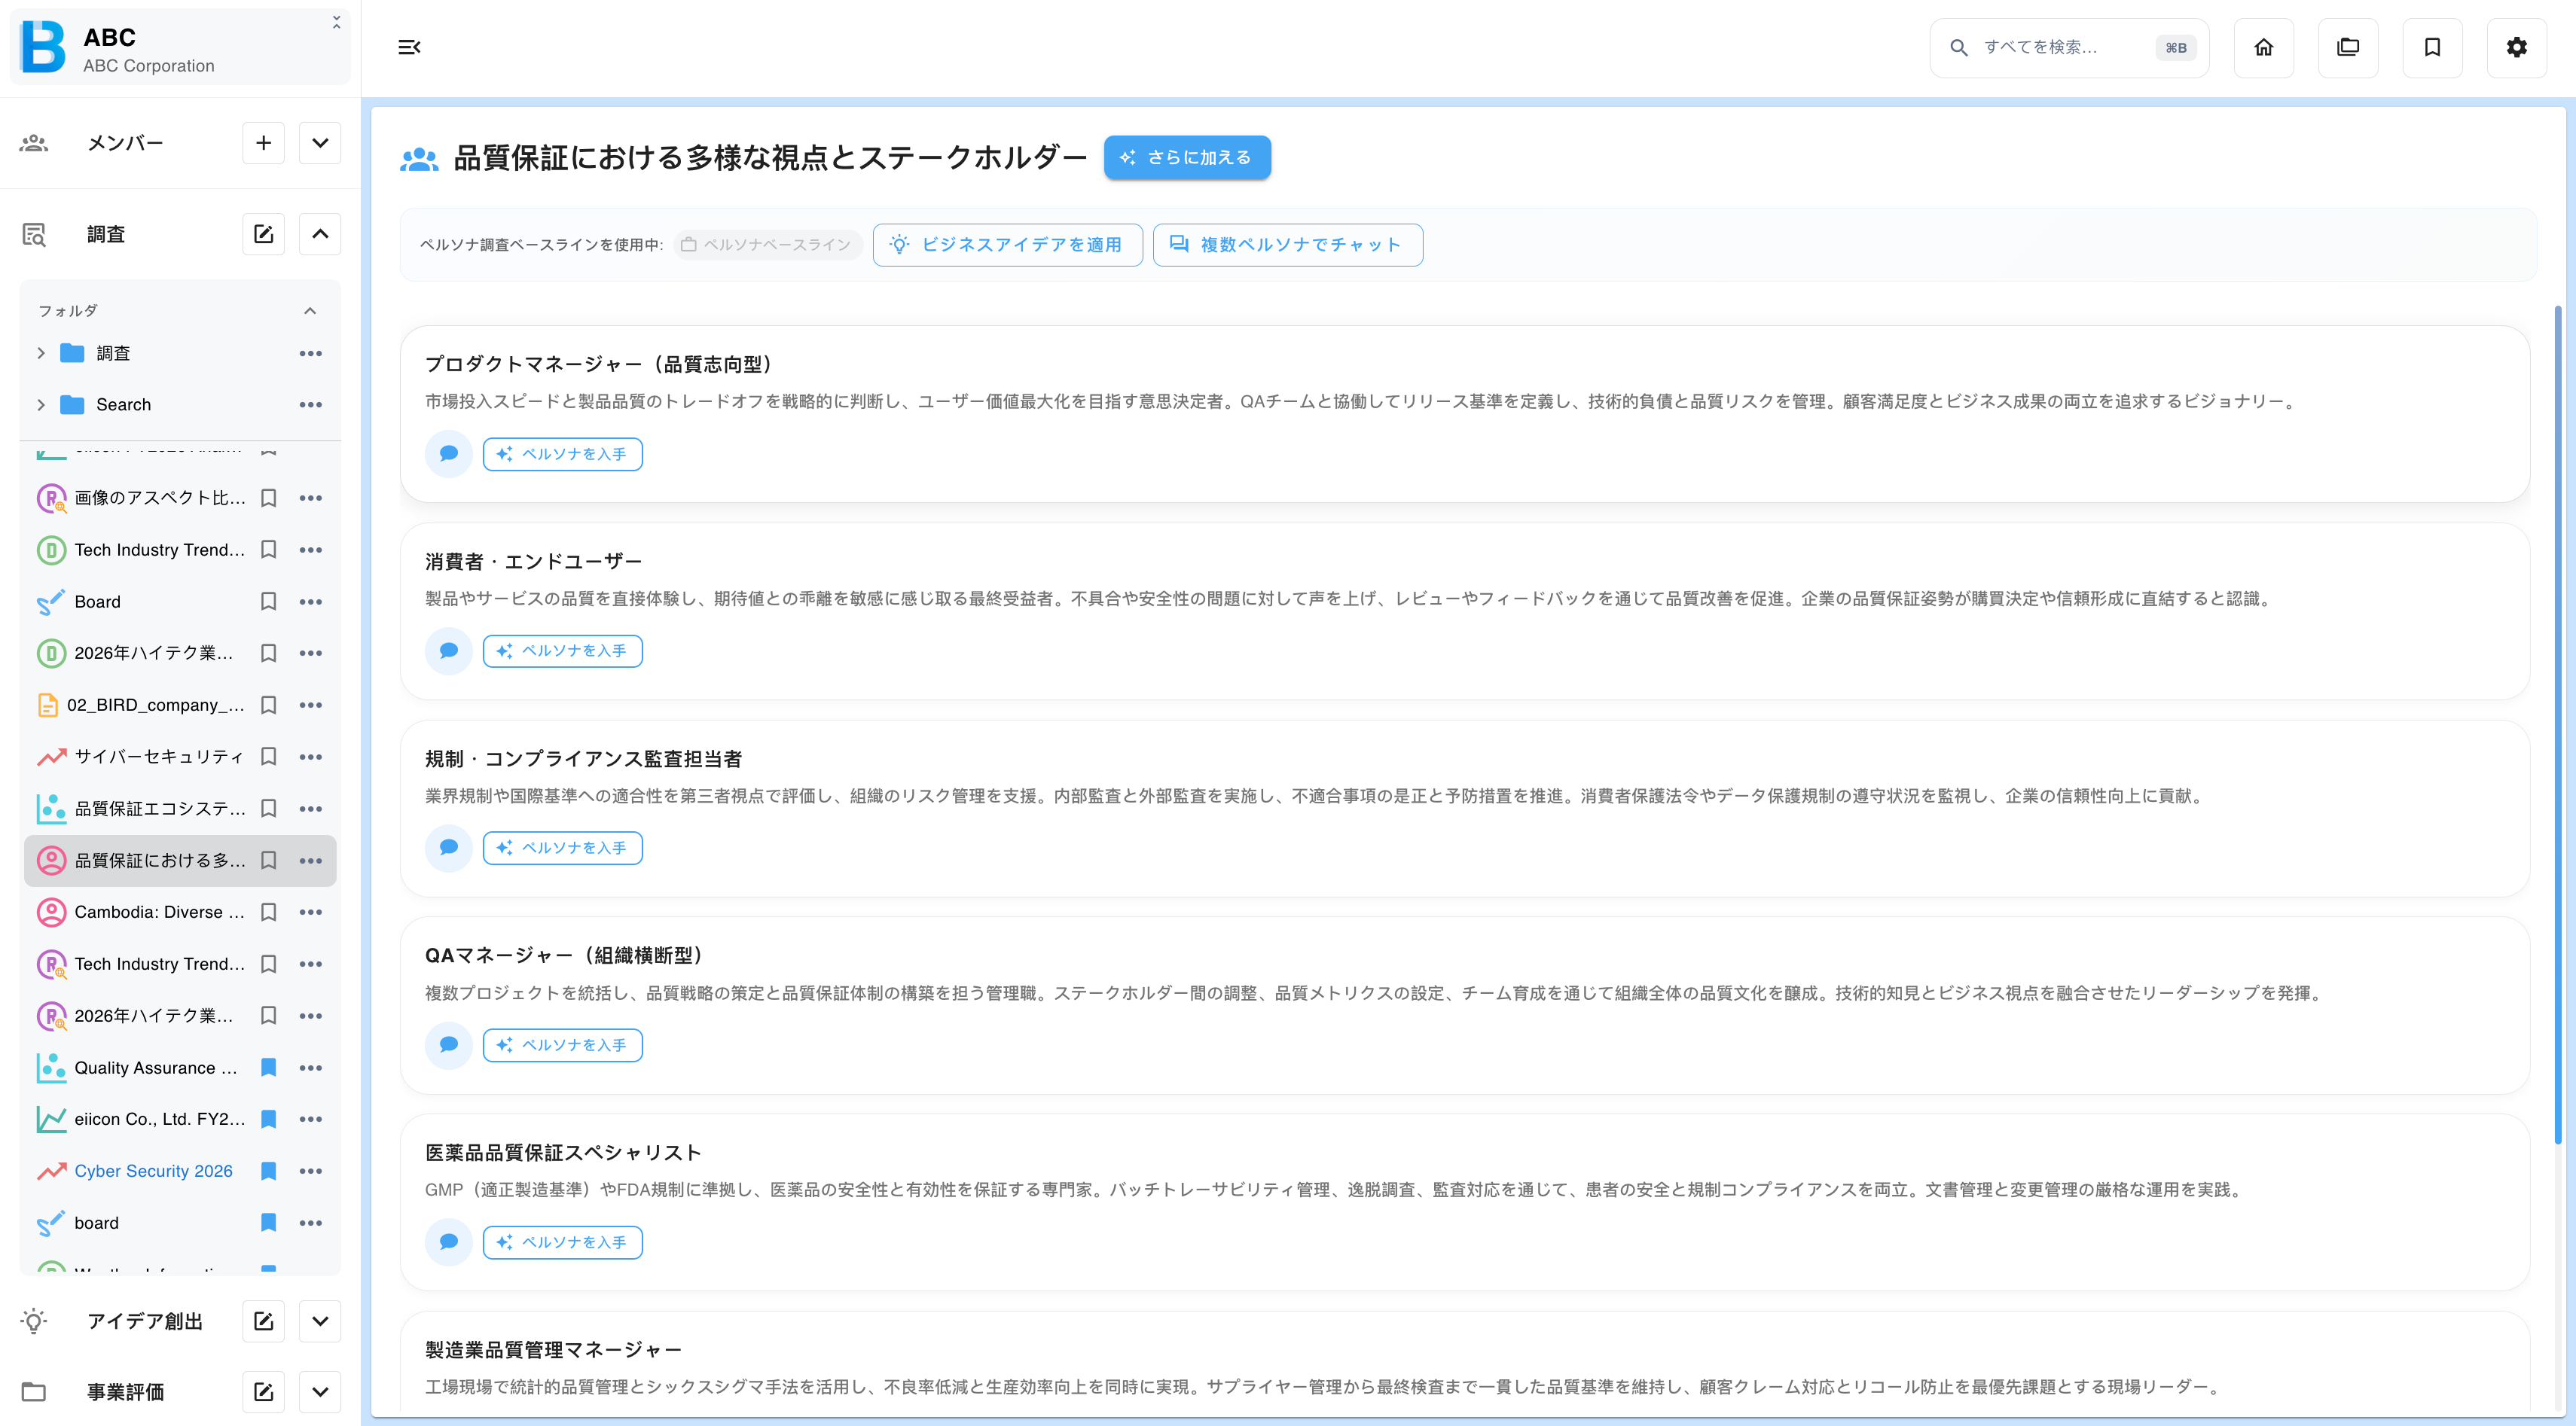Focus the すべてを検索 search field

[2068, 47]
